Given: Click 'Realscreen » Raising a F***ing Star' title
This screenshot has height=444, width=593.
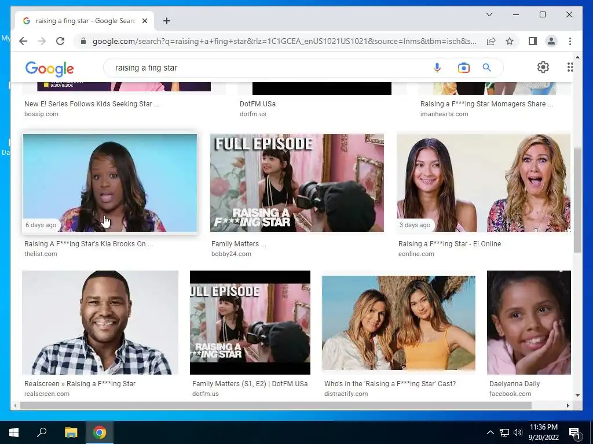Looking at the screenshot, I should click(80, 384).
